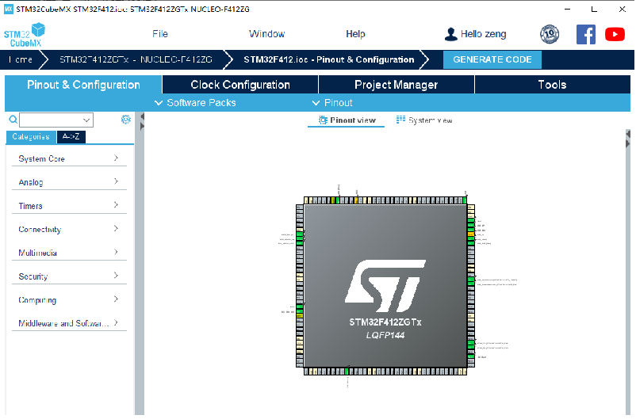Click the STM32F412ZGTx chip label
The height and width of the screenshot is (419, 636).
pyautogui.click(x=385, y=322)
